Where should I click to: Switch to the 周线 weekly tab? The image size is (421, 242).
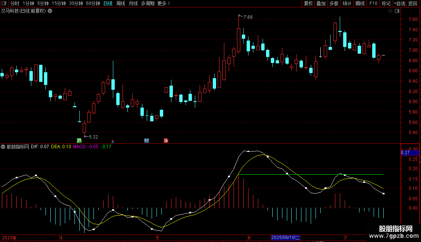[121, 3]
